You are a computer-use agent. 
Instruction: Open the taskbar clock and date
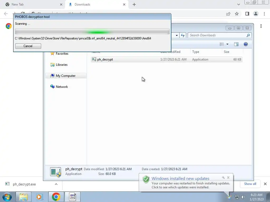(x=257, y=197)
